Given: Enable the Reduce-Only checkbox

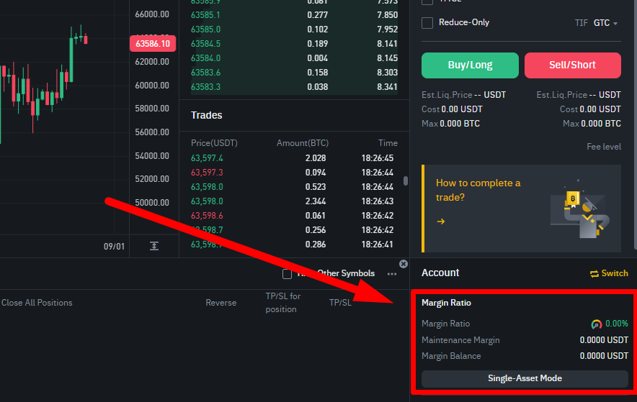Looking at the screenshot, I should [x=427, y=22].
